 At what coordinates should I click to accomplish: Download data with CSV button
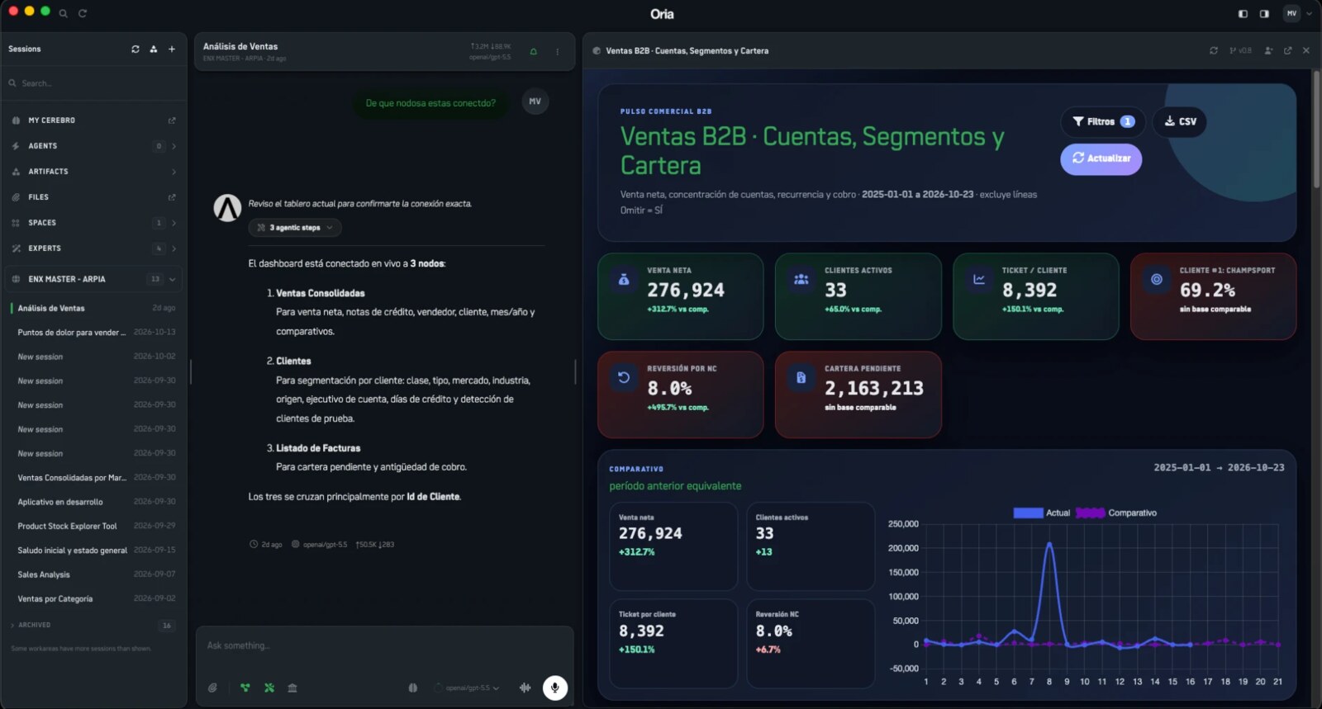tap(1180, 121)
